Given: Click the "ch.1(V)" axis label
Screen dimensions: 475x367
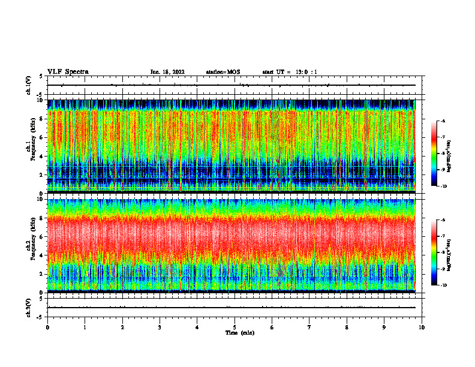Looking at the screenshot, I should (x=29, y=85).
